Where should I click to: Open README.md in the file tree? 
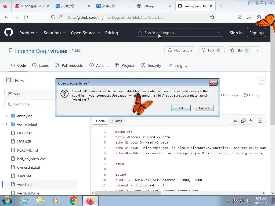(27, 150)
